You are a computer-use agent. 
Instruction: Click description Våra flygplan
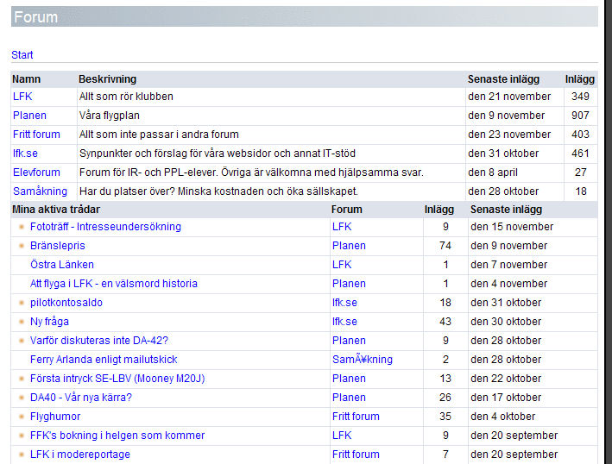(110, 116)
